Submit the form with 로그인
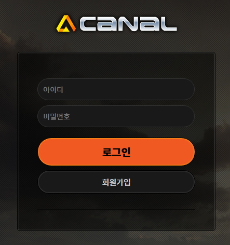 coord(116,152)
